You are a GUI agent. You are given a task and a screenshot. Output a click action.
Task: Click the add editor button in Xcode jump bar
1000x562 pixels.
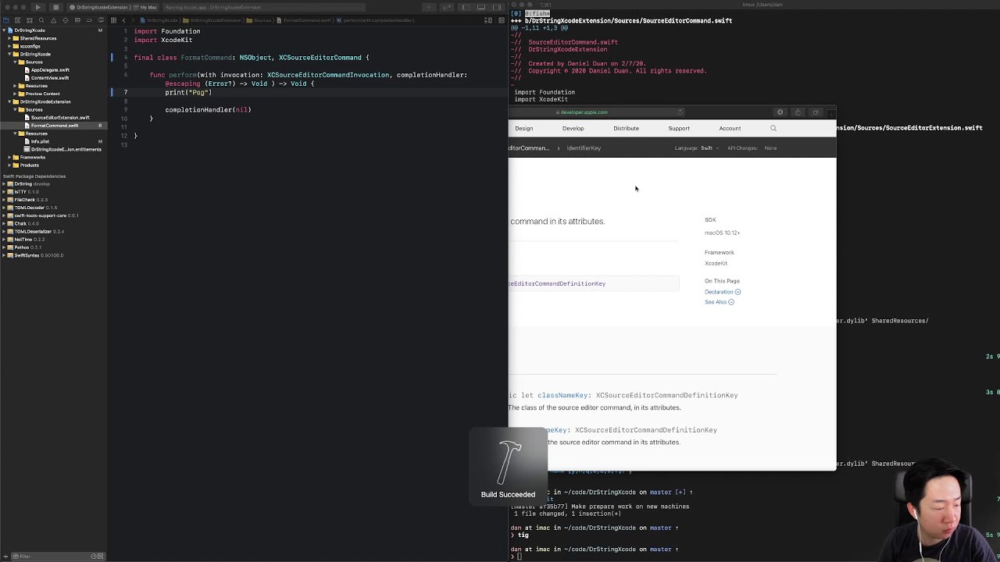(500, 20)
